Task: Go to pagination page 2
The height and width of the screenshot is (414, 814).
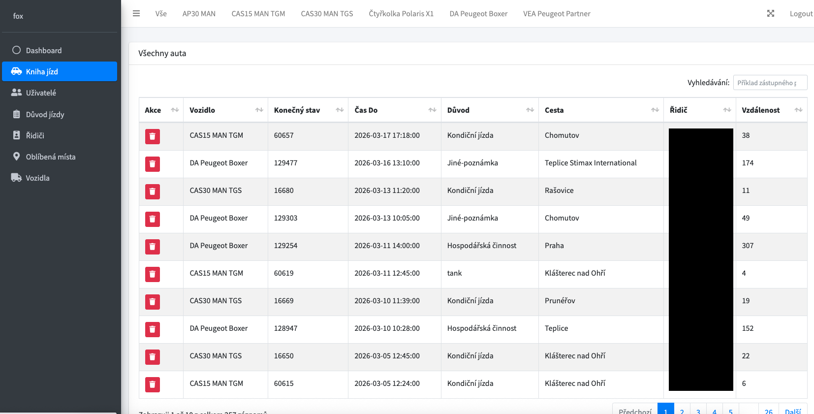Action: click(x=682, y=411)
